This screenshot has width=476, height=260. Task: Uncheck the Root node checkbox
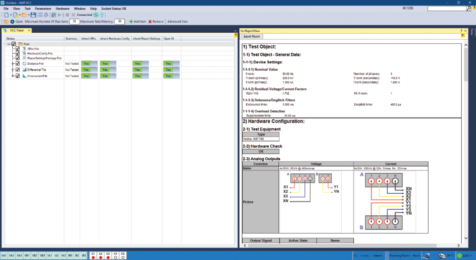click(x=14, y=44)
